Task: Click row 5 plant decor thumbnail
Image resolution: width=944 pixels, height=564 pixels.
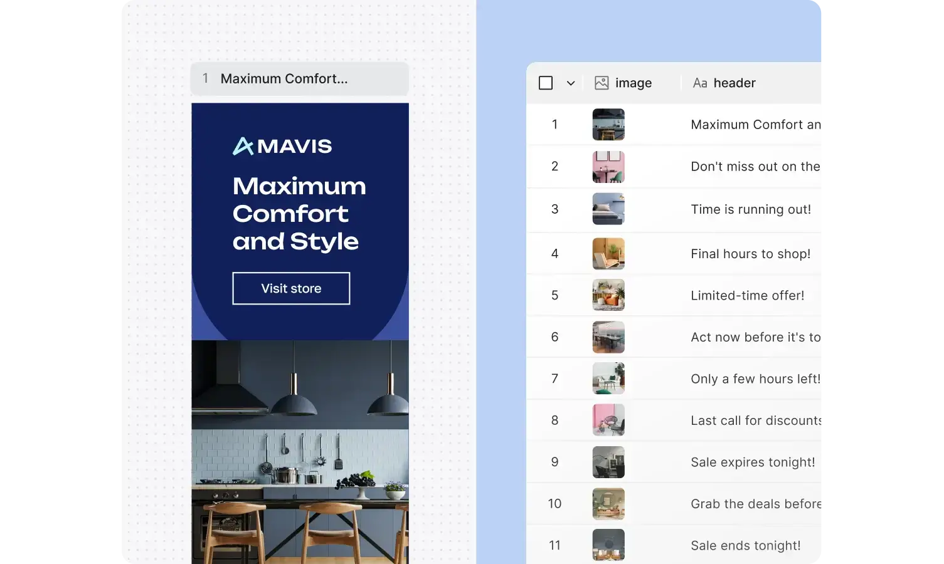Action: tap(608, 295)
